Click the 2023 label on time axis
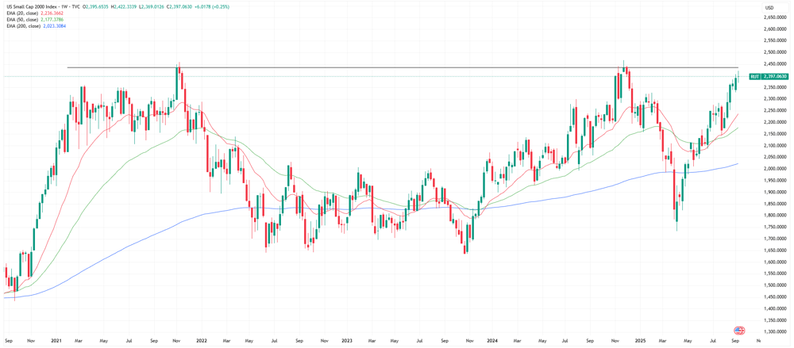Image resolution: width=794 pixels, height=348 pixels. tap(346, 342)
